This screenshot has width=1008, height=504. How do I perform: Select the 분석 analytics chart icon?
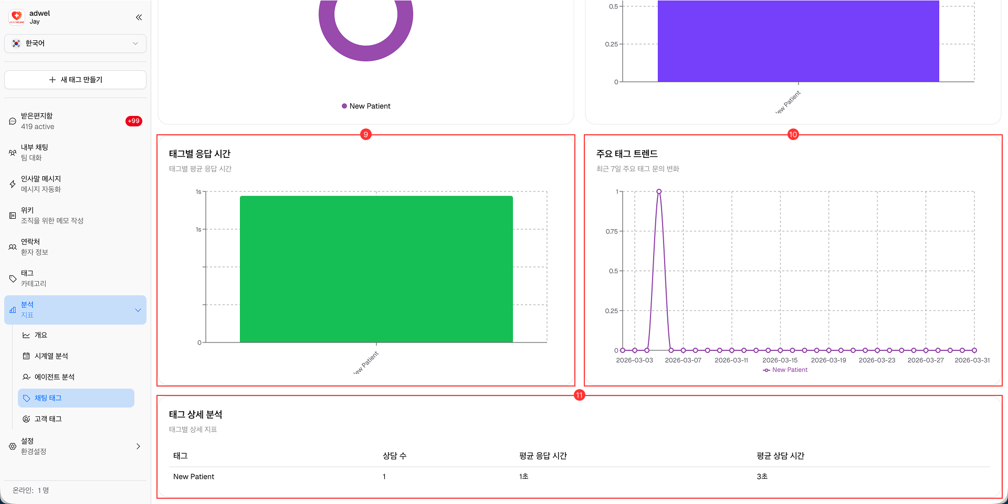pos(13,309)
